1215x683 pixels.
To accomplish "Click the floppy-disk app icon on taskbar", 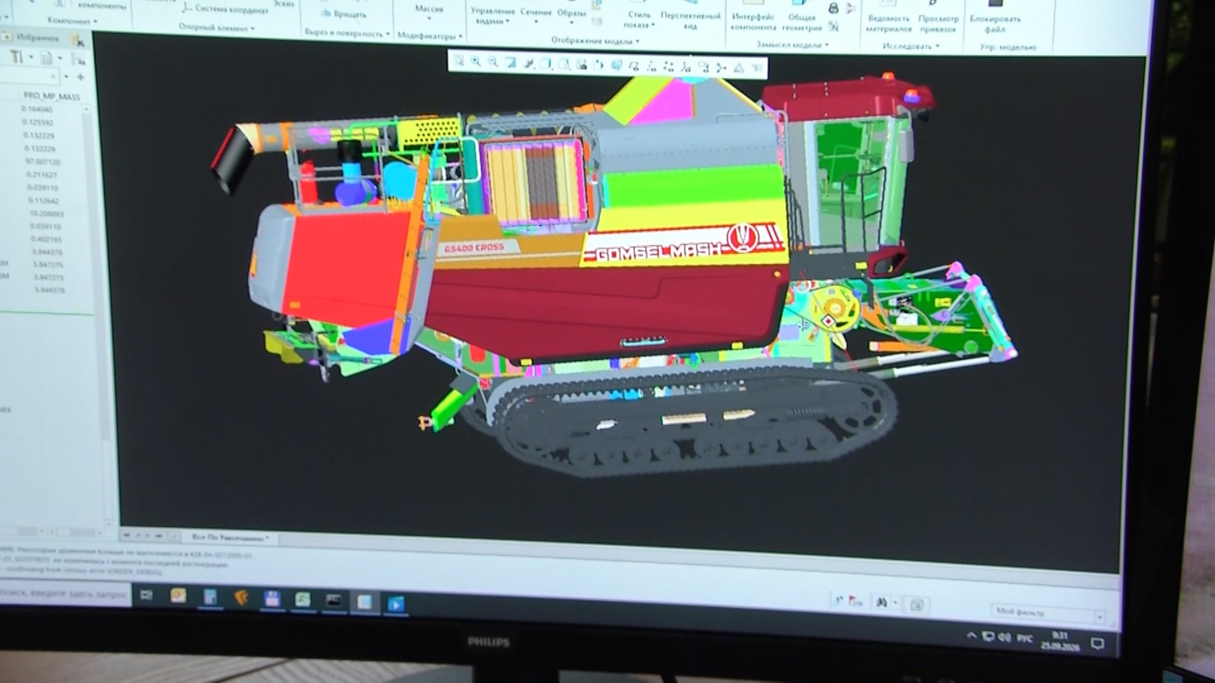I will click(272, 599).
